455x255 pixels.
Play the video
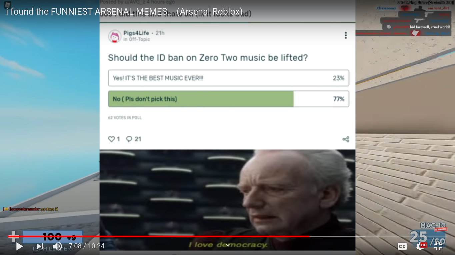tap(19, 246)
